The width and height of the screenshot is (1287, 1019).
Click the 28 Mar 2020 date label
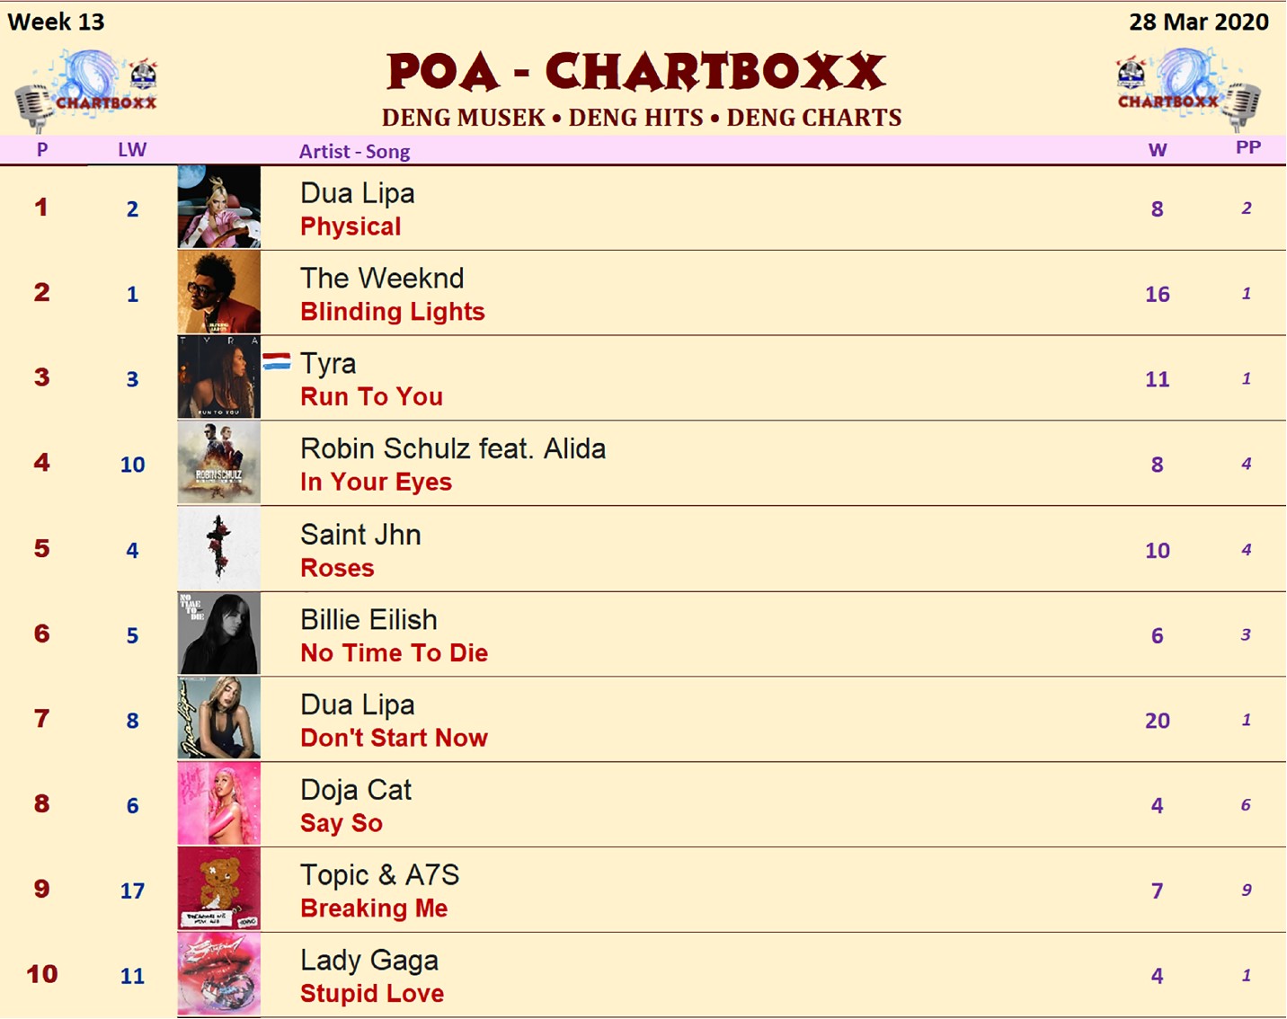click(x=1199, y=22)
